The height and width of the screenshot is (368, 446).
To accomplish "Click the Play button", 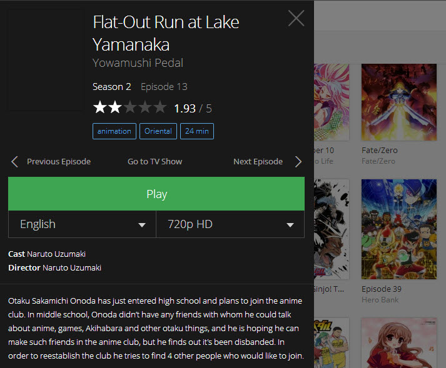I will click(156, 194).
